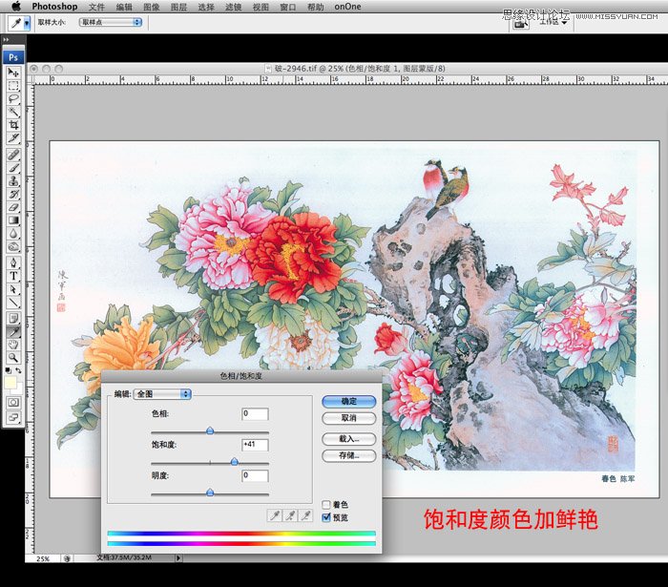The height and width of the screenshot is (587, 668).
Task: Select the Crop tool
Action: tap(13, 125)
